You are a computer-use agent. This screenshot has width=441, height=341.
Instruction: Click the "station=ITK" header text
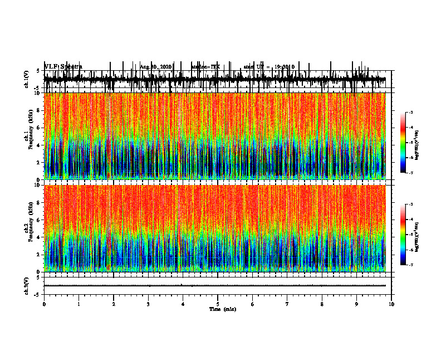click(205, 67)
